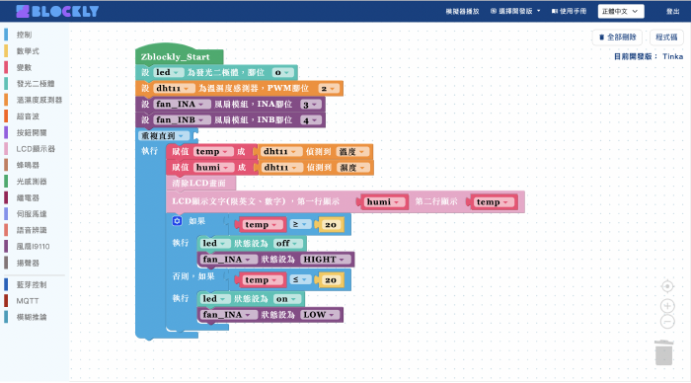The image size is (691, 383).
Task: Open the 正體中文 language selector
Action: (621, 12)
